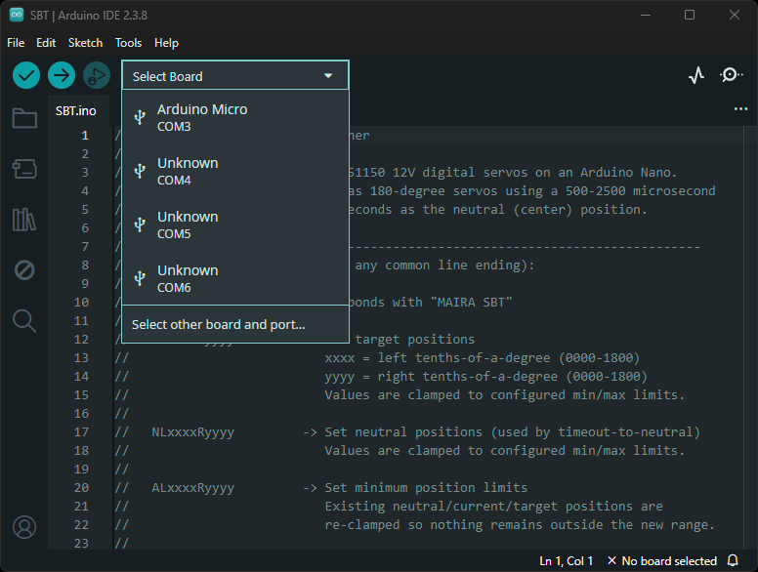Image resolution: width=758 pixels, height=572 pixels.
Task: Open the Serial Monitor
Action: click(731, 75)
